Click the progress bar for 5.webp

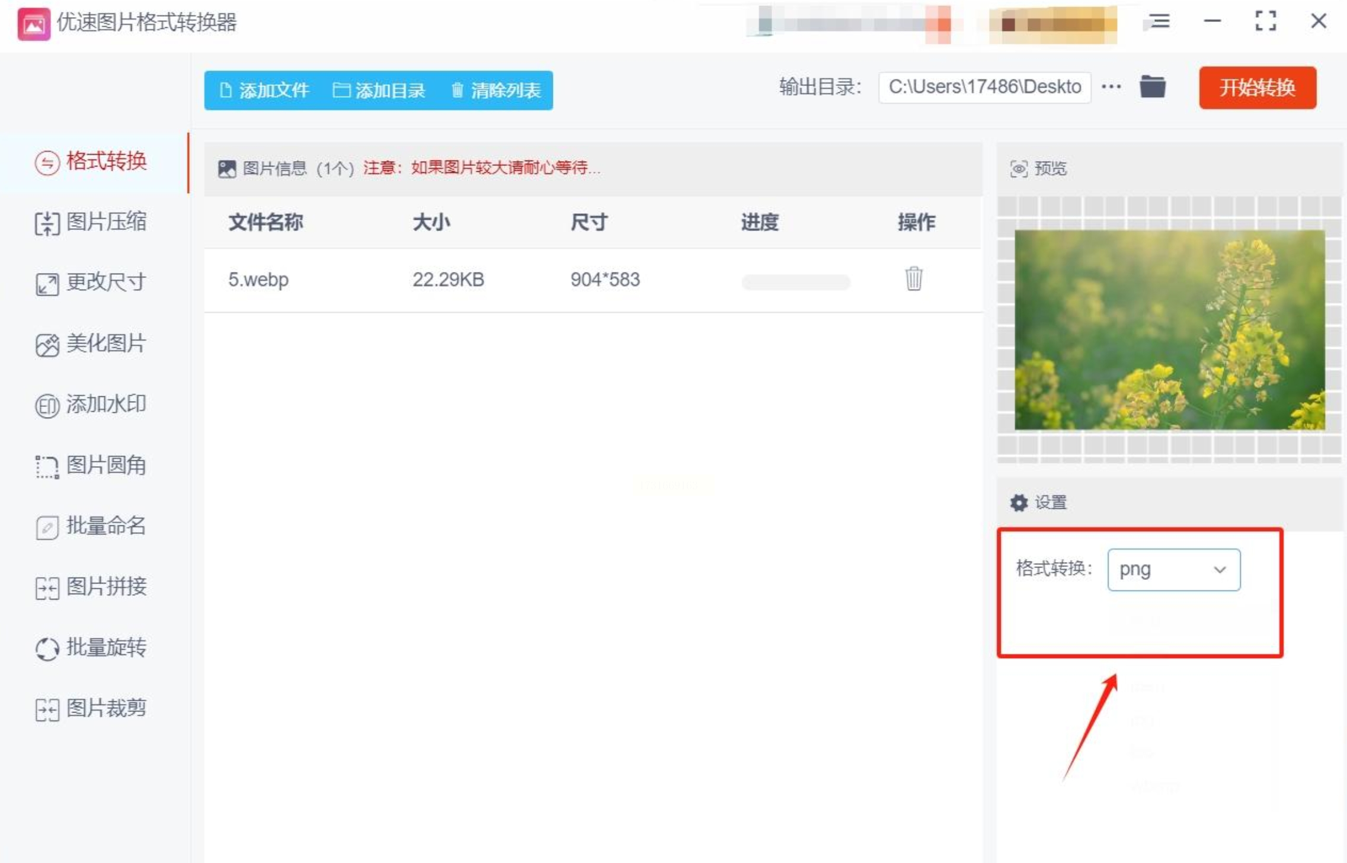pos(795,282)
